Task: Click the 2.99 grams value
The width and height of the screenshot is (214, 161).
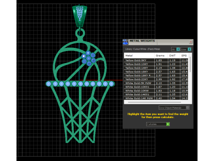Action: coord(159,79)
